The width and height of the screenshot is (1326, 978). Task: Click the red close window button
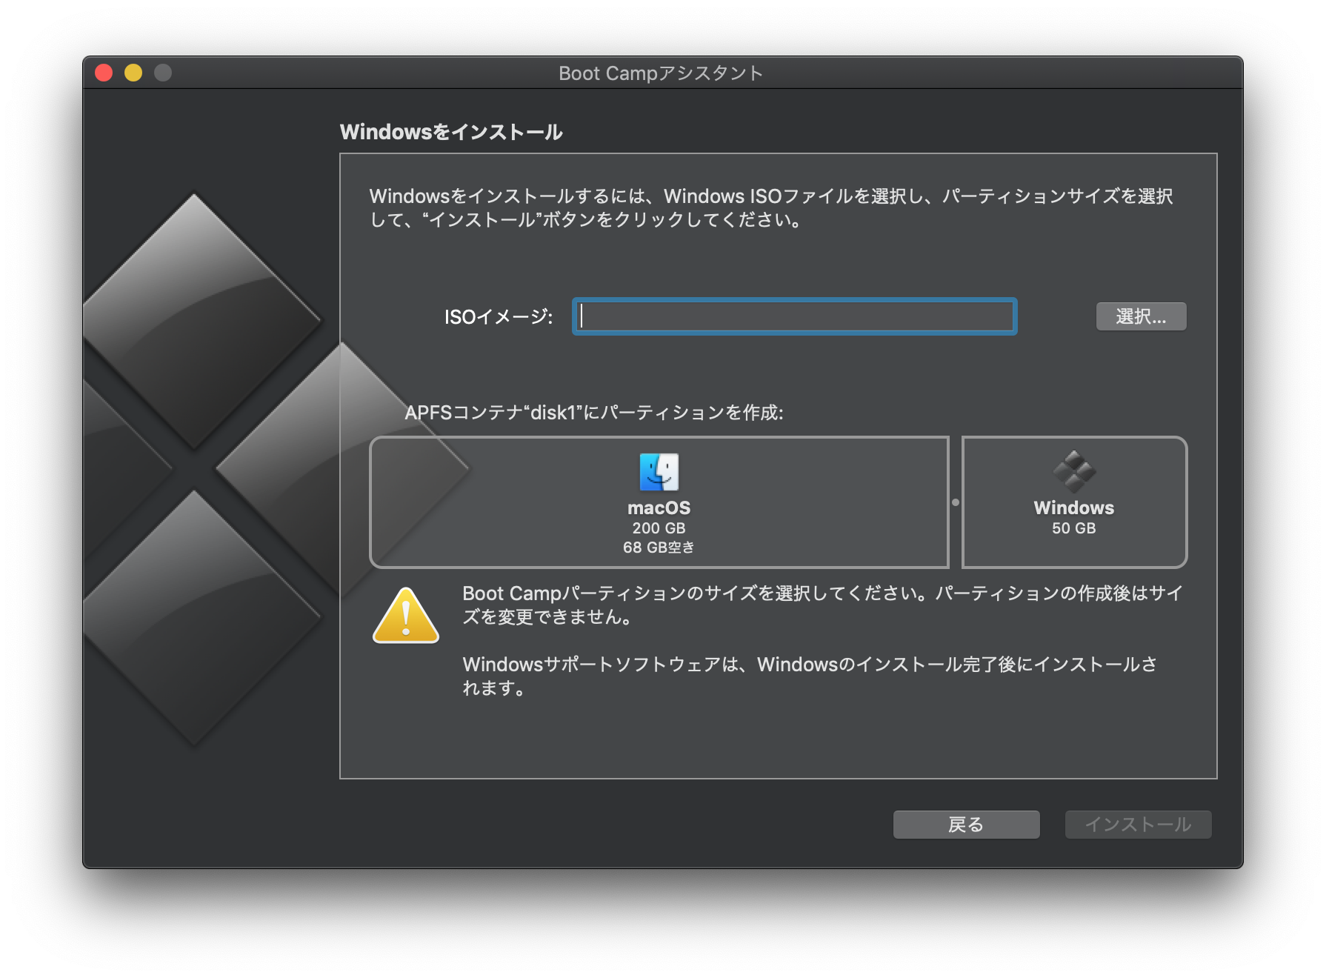pos(104,73)
